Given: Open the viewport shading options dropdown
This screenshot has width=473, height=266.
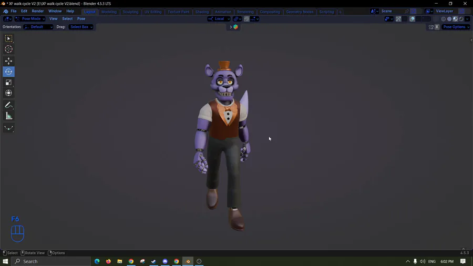Looking at the screenshot, I should pos(467,19).
